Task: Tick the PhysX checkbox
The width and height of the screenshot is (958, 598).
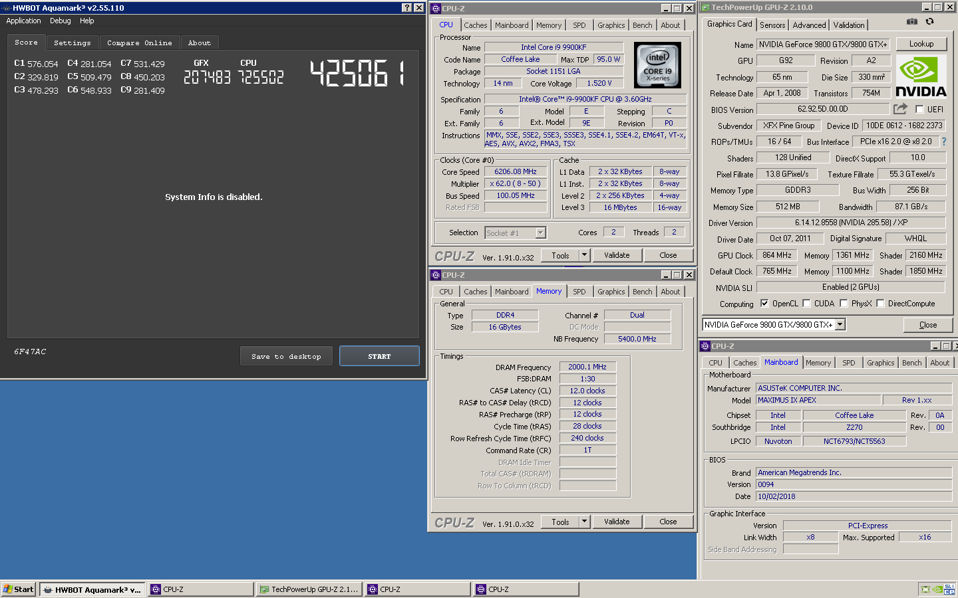Action: (x=844, y=304)
